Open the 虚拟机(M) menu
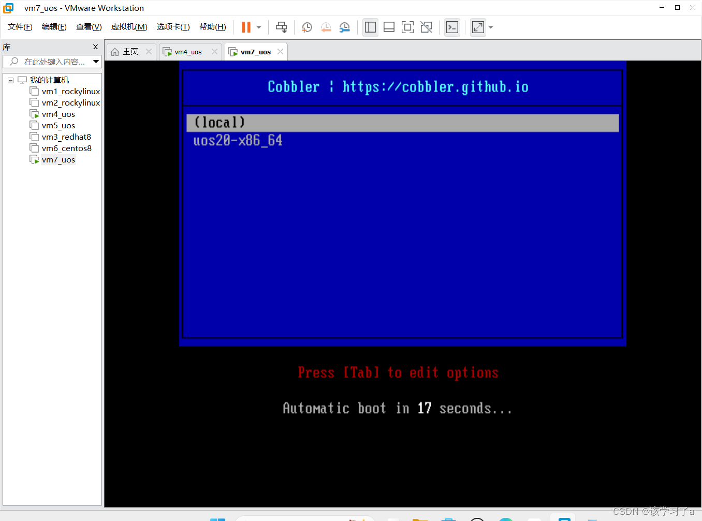Viewport: 702px width, 521px height. point(129,27)
